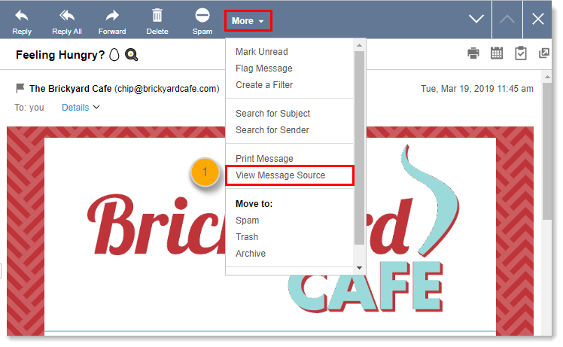563x347 pixels.
Task: Forward this message
Action: coord(112,22)
